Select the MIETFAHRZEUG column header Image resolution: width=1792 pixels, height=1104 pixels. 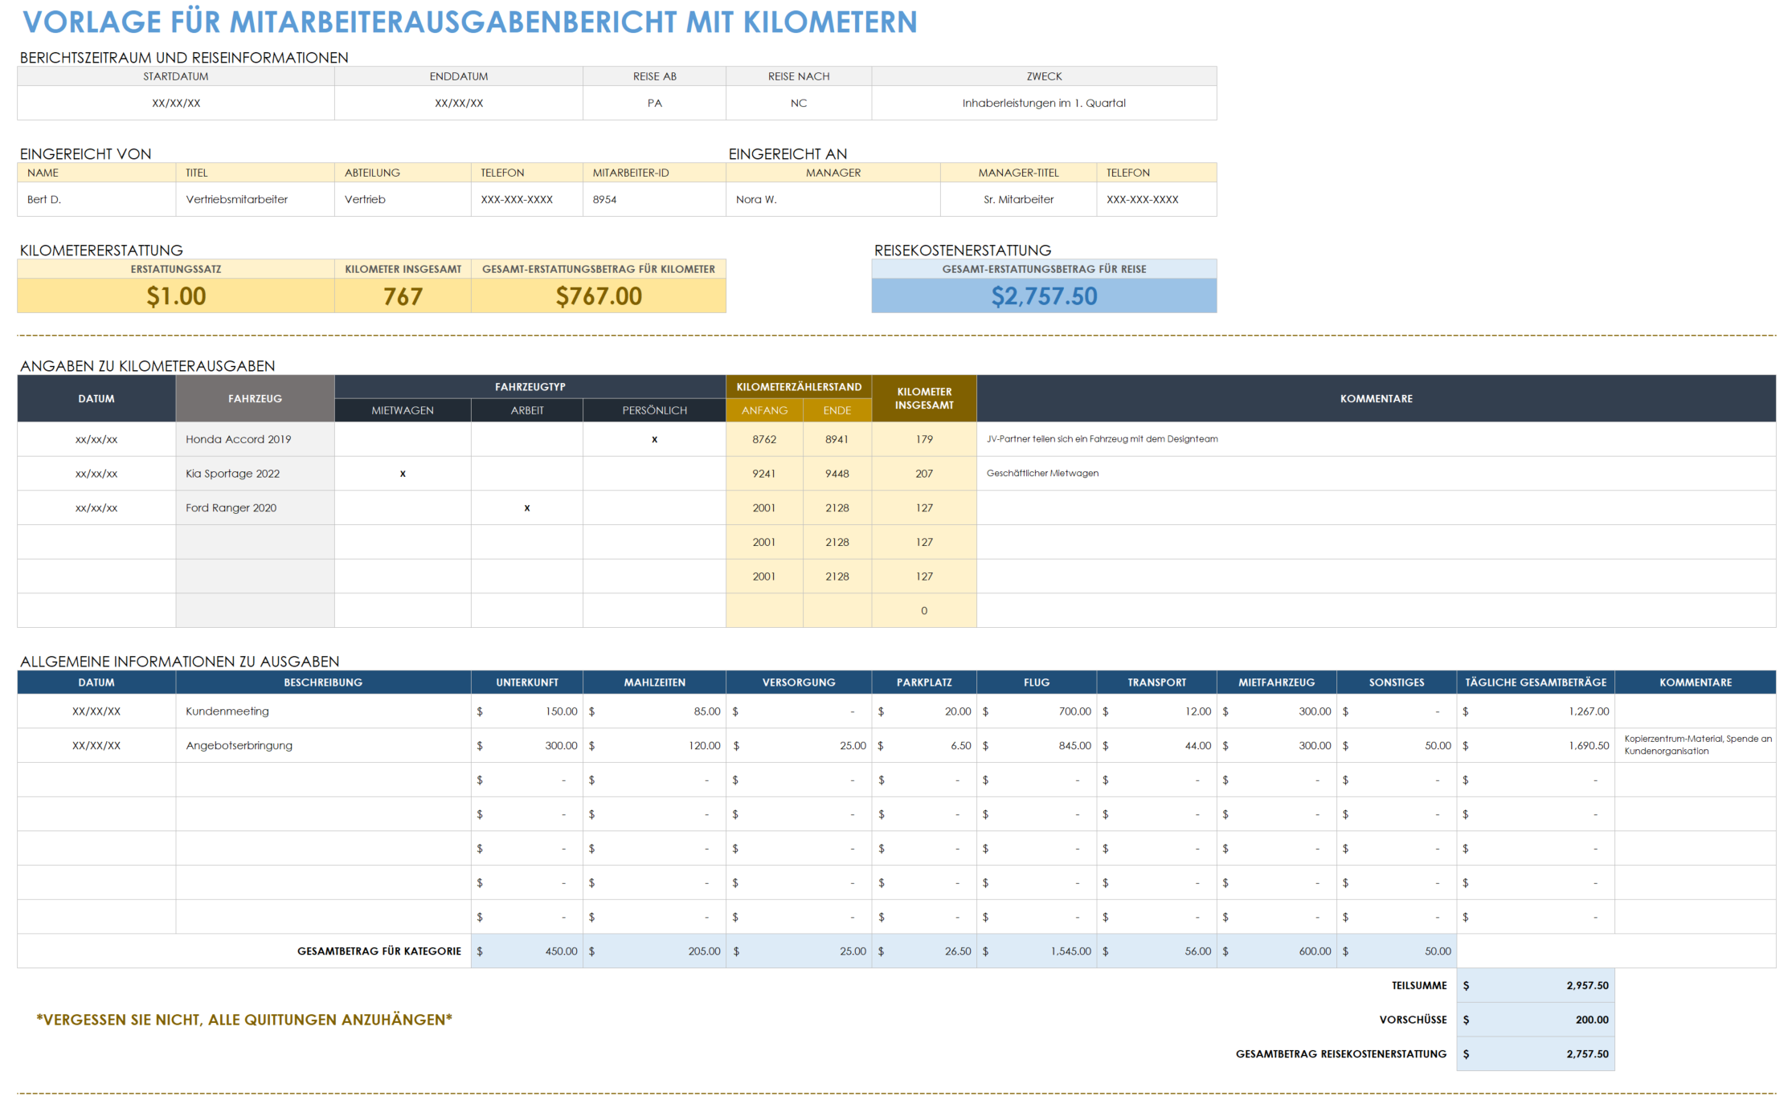click(x=1277, y=682)
